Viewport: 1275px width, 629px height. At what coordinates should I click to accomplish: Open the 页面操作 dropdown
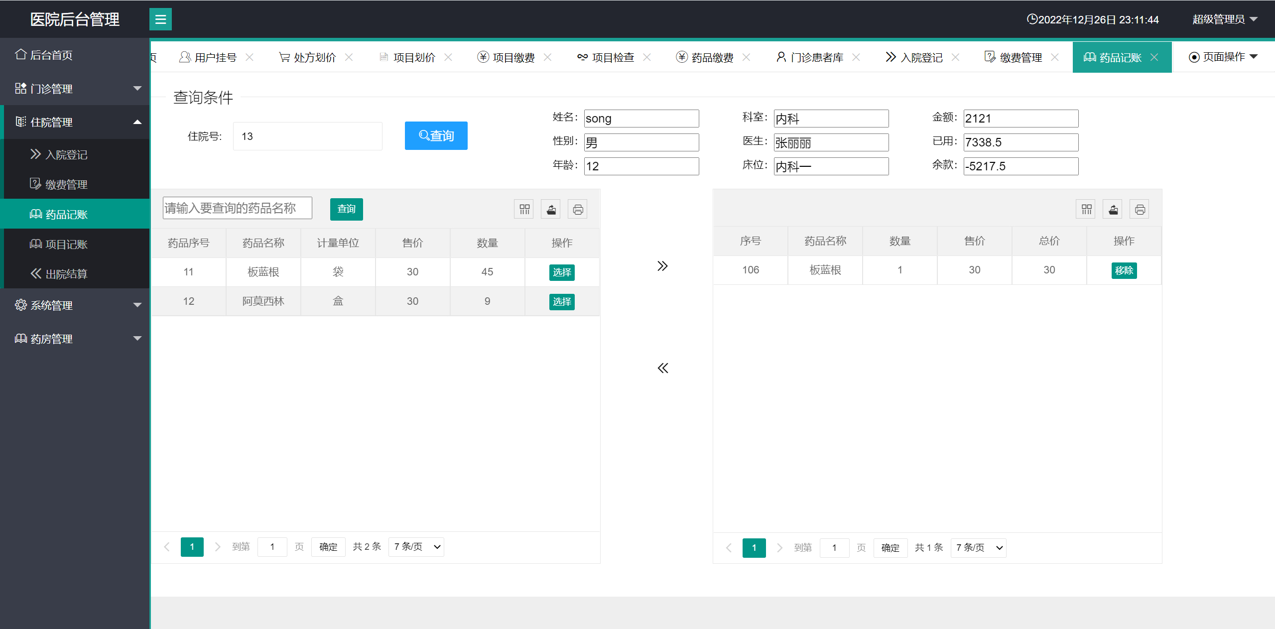[1223, 57]
